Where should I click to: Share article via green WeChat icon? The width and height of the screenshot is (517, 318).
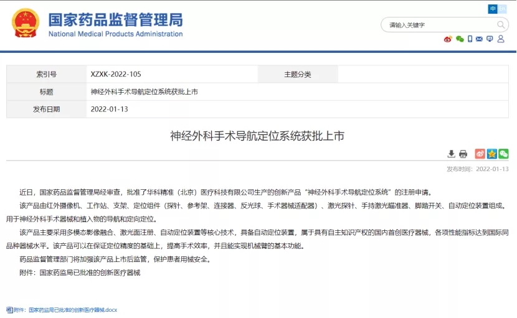pyautogui.click(x=503, y=154)
